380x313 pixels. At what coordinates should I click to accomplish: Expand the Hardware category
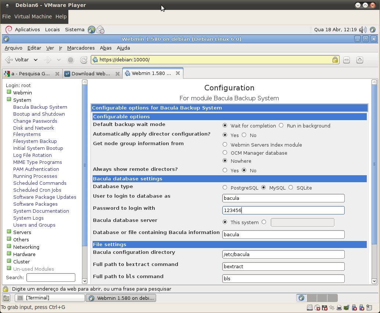[x=9, y=253]
